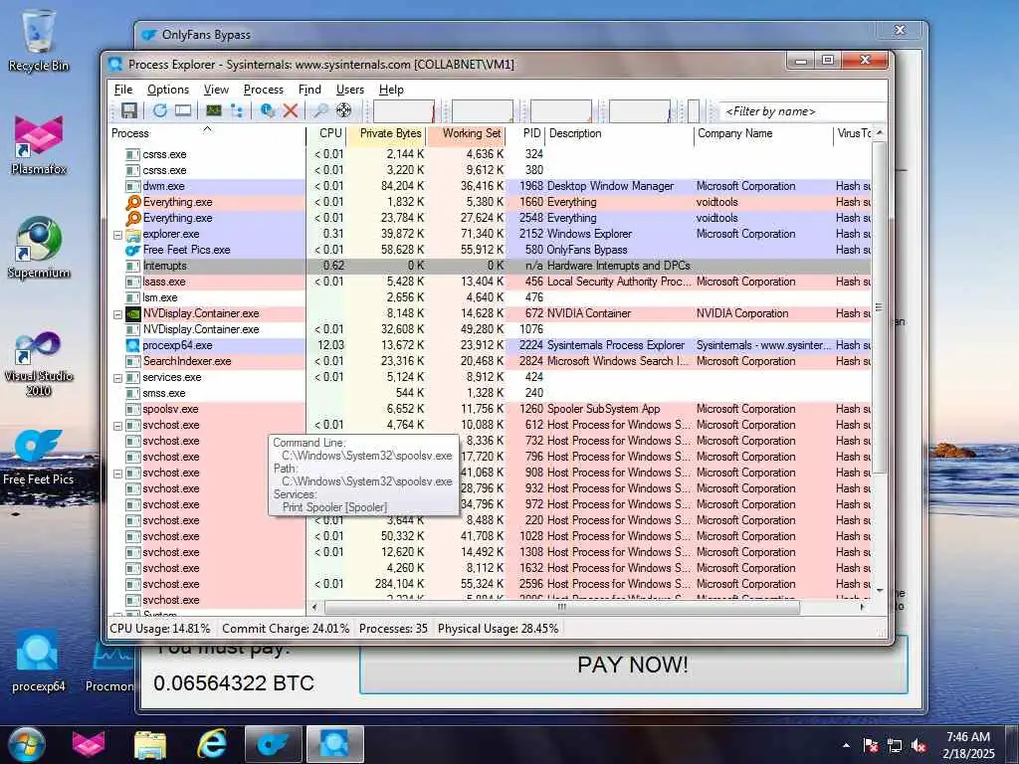Click the Kill Process red X icon
The image size is (1019, 764).
[290, 110]
